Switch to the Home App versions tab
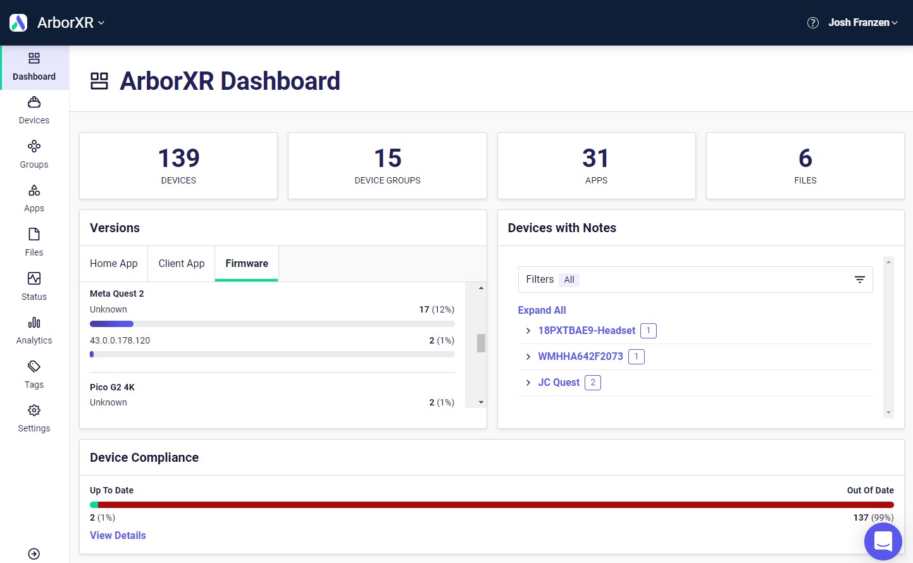 coord(114,264)
